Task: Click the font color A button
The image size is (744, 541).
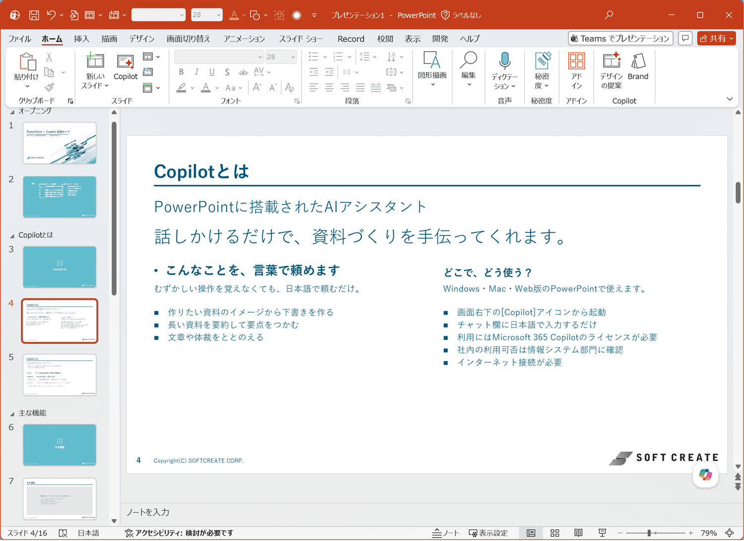Action: click(x=206, y=88)
